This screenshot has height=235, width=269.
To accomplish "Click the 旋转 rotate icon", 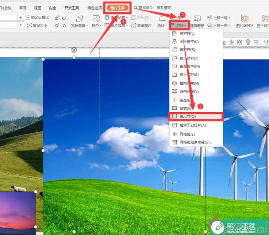I will 162,19.
